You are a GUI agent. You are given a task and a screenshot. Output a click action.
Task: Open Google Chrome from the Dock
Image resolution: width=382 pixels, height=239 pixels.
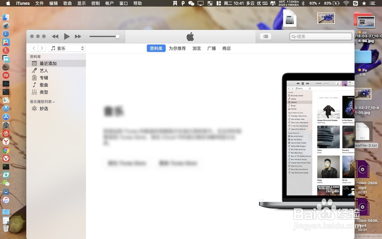coord(6,150)
